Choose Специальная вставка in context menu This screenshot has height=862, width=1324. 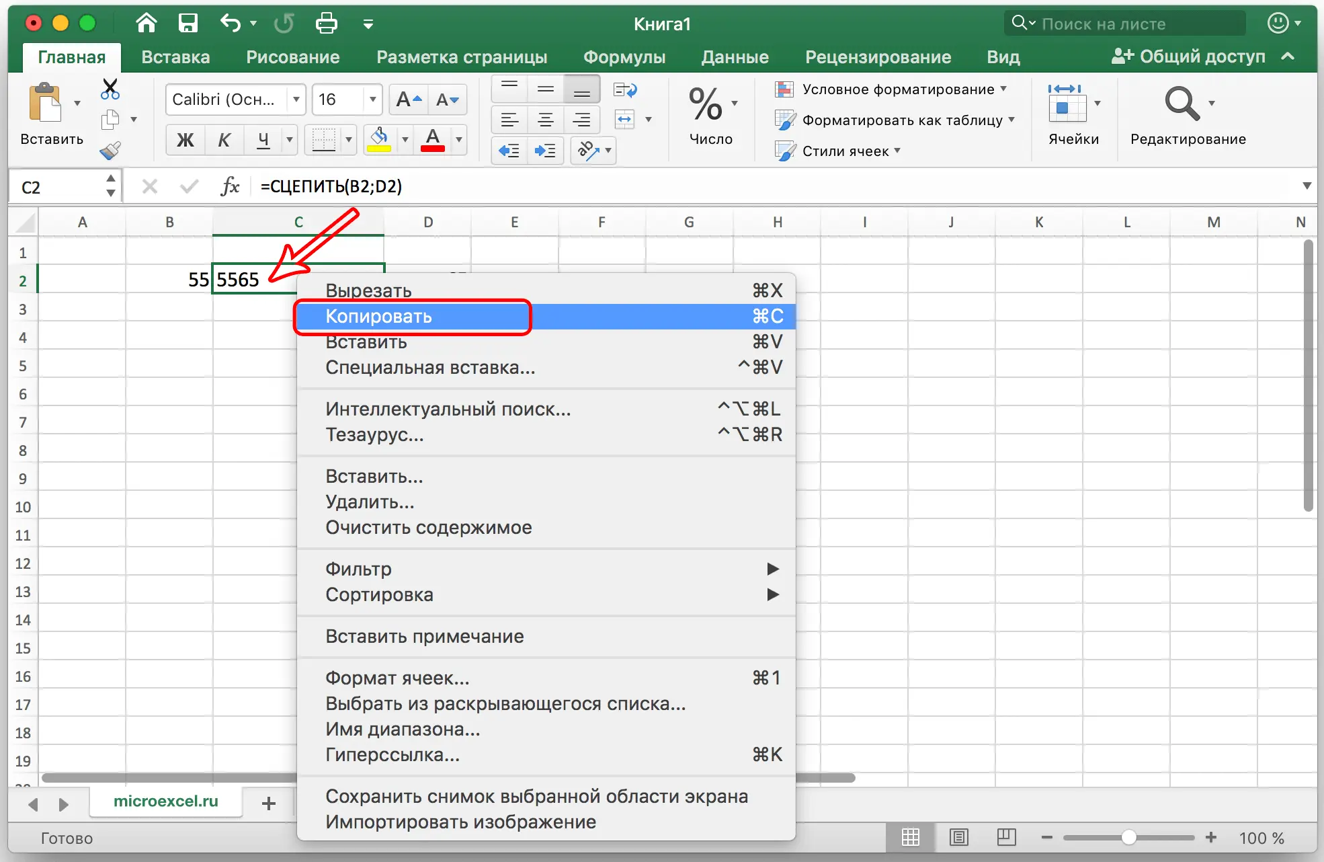click(x=546, y=367)
